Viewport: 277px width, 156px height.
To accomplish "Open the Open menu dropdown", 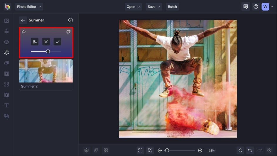I will [x=133, y=7].
